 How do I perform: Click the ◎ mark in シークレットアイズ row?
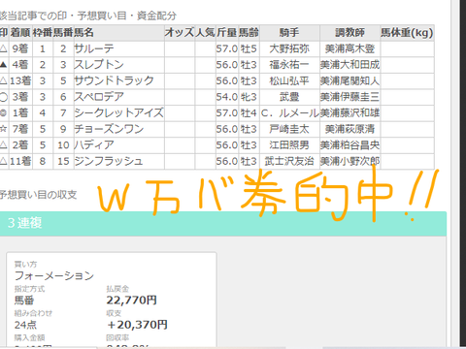coord(3,113)
